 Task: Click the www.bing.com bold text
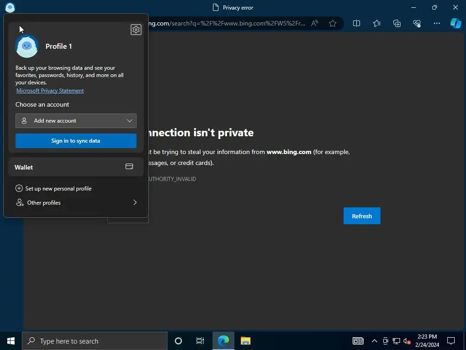tap(289, 152)
